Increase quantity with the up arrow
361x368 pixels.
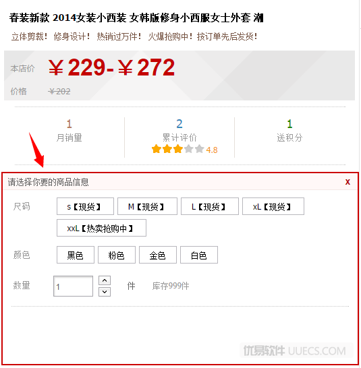point(105,280)
